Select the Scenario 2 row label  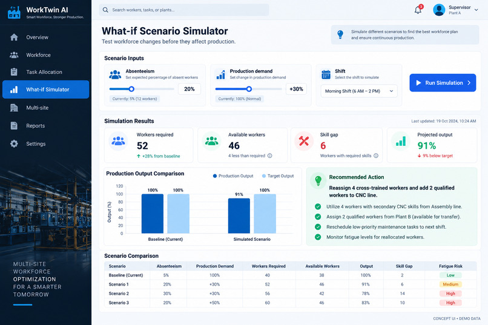point(119,294)
